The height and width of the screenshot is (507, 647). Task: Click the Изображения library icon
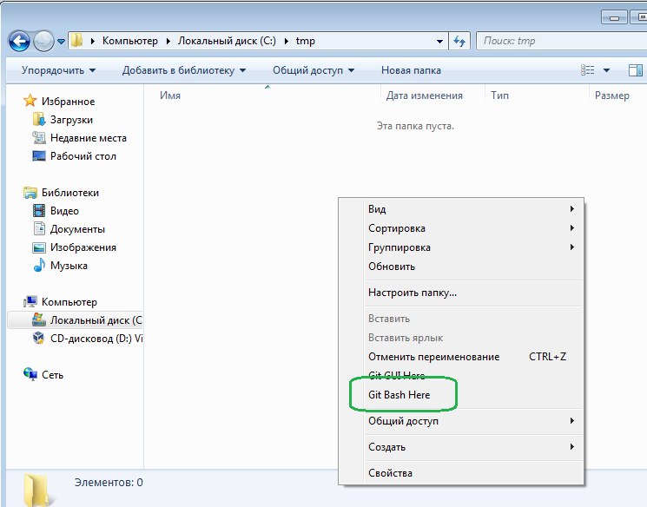(x=39, y=247)
